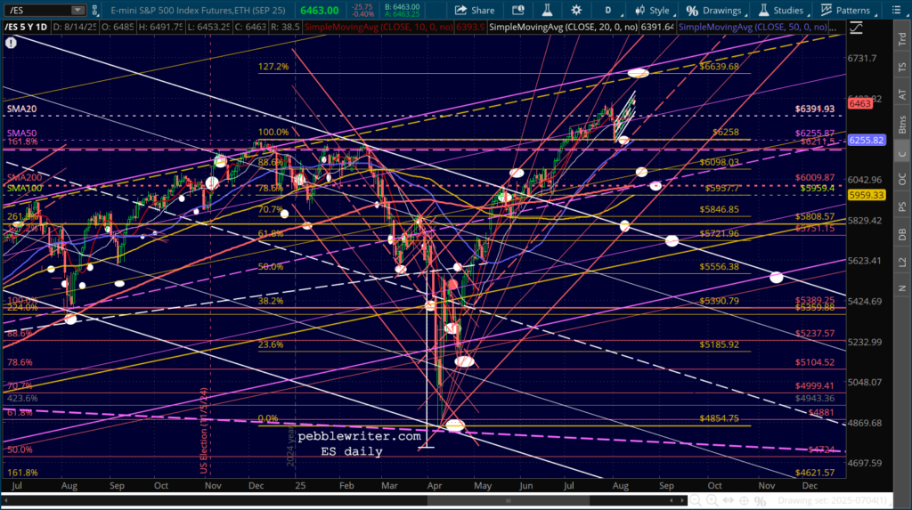Open the Studies menu

pos(780,11)
